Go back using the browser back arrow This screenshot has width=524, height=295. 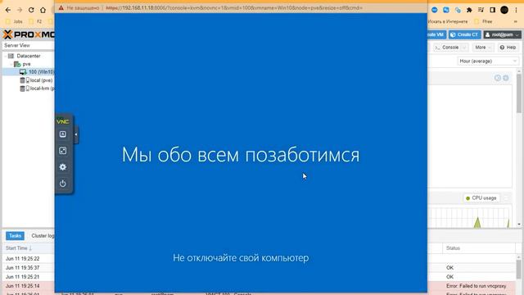click(x=8, y=10)
